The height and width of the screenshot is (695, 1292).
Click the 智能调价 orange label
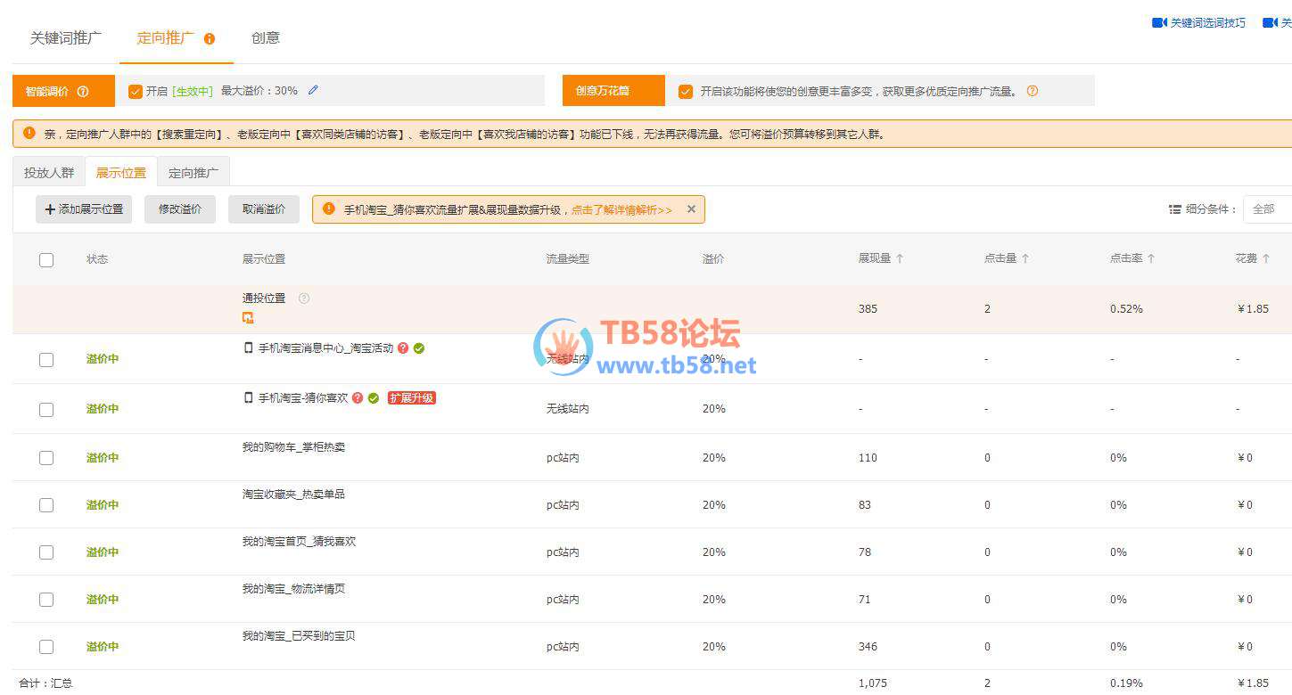64,91
